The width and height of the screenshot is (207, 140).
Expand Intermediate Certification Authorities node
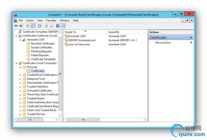20,83
